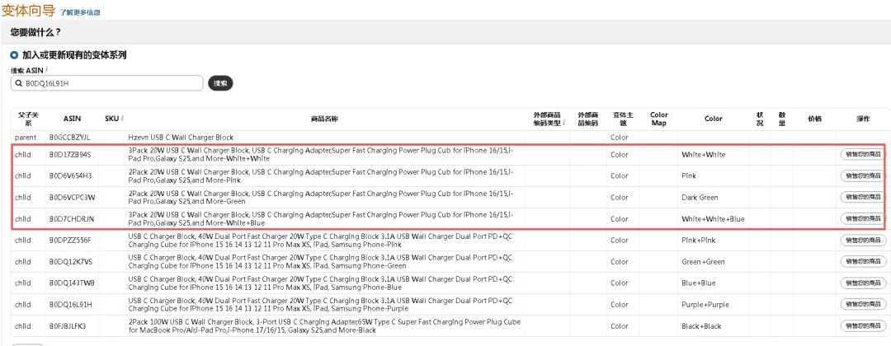Click the 40W Dual Port title ending Phone-Pink

point(320,241)
